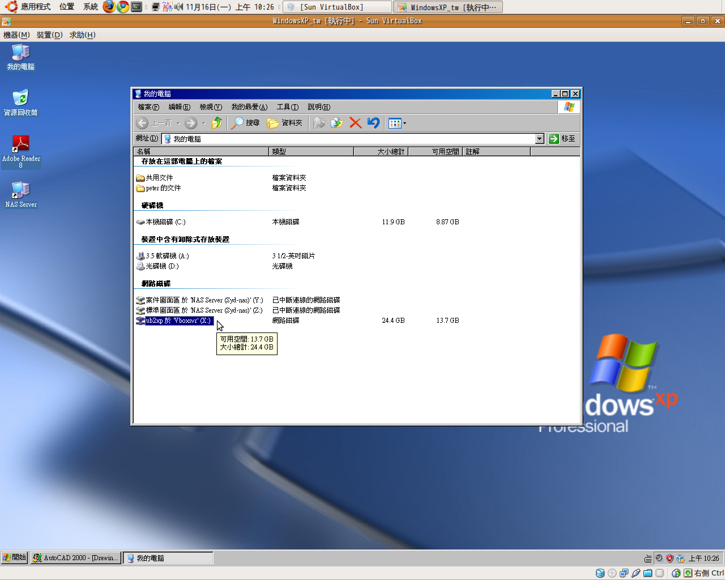Select the peter 的文件 folder

[x=159, y=188]
